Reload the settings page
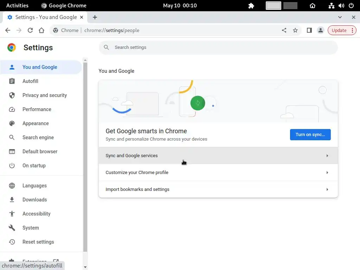This screenshot has height=270, width=360. (x=30, y=30)
